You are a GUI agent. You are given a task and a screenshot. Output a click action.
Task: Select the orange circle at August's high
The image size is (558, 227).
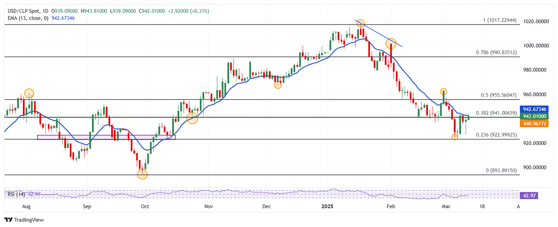(29, 93)
